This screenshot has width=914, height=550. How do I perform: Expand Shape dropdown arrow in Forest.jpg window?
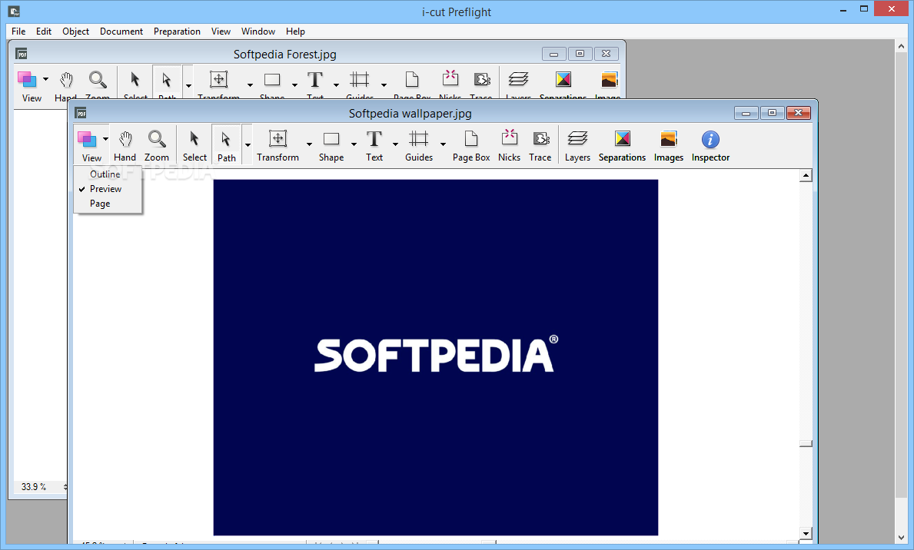294,85
